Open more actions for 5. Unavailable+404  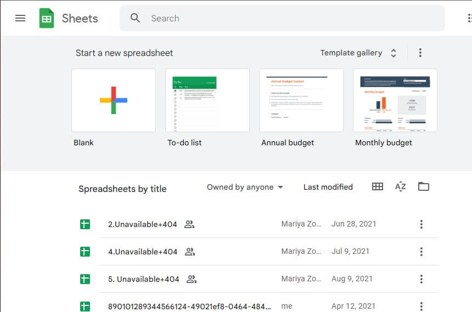(421, 279)
